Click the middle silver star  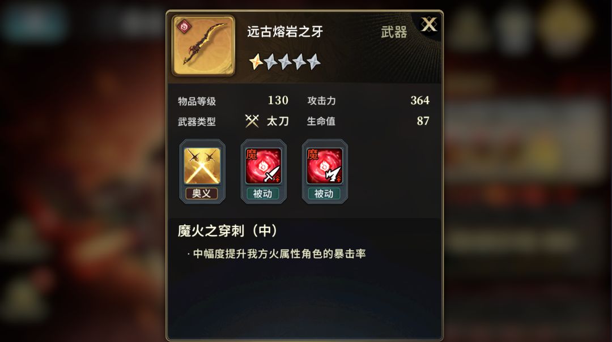285,62
